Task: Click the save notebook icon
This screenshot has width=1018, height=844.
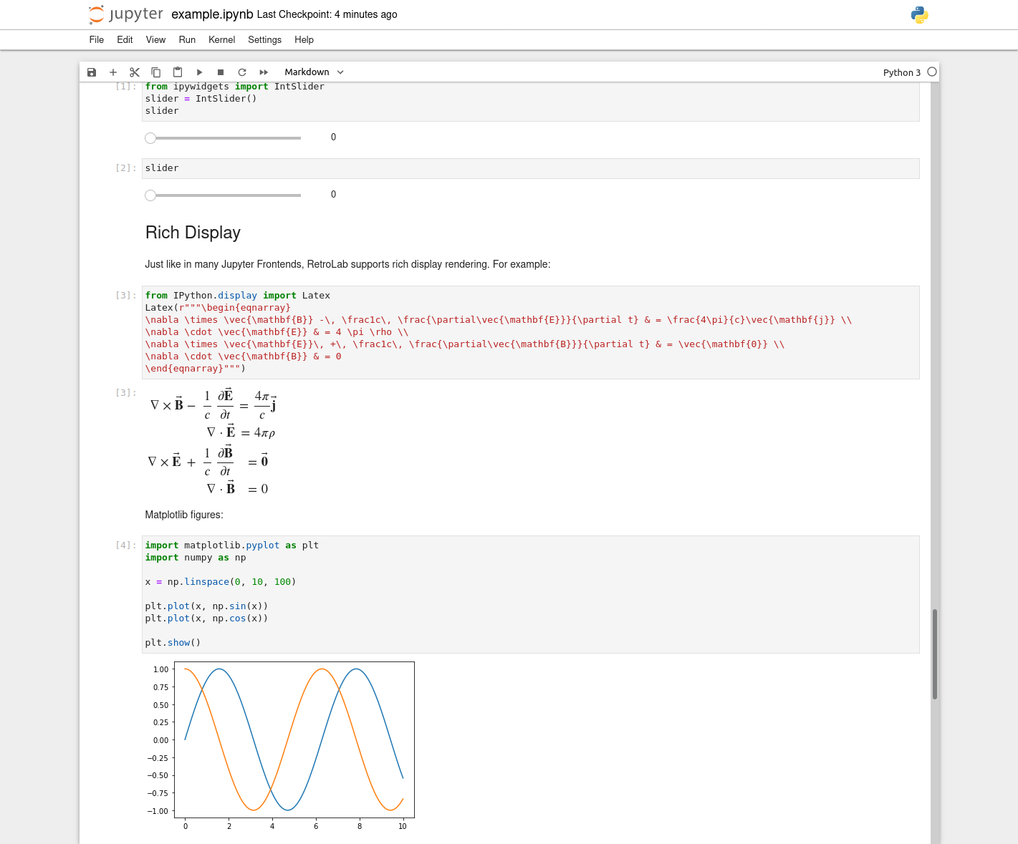Action: (x=92, y=72)
